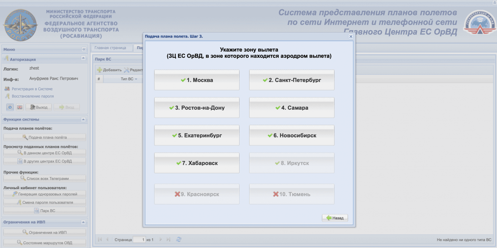The width and height of the screenshot is (497, 248).
Task: Collapse the Авторизация section
Action: click(x=83, y=58)
